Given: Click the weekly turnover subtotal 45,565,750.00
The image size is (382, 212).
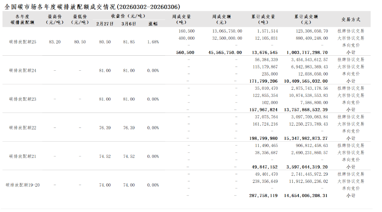Looking at the screenshot, I should click(x=225, y=53).
